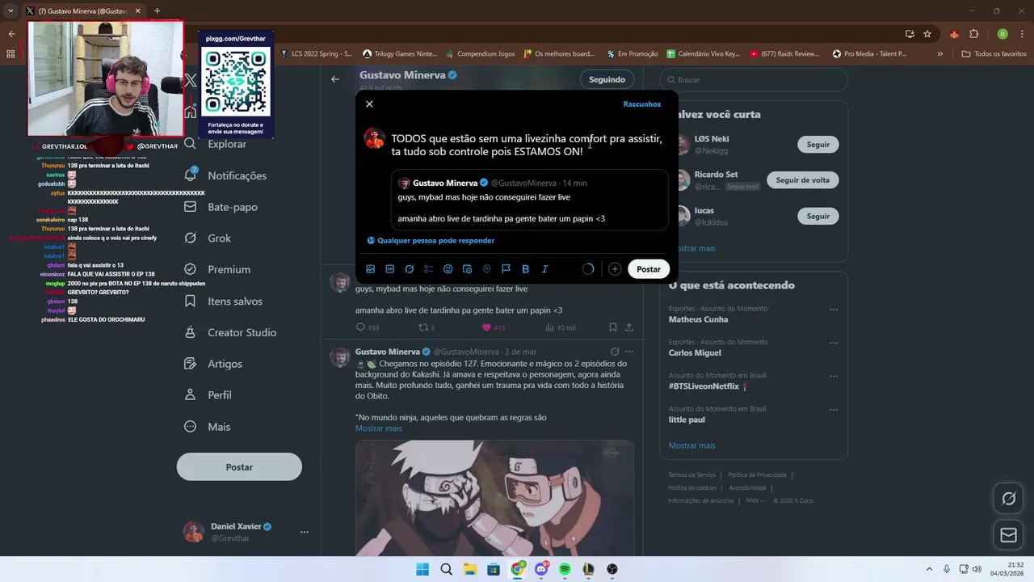Repost the mybad live post

[426, 327]
